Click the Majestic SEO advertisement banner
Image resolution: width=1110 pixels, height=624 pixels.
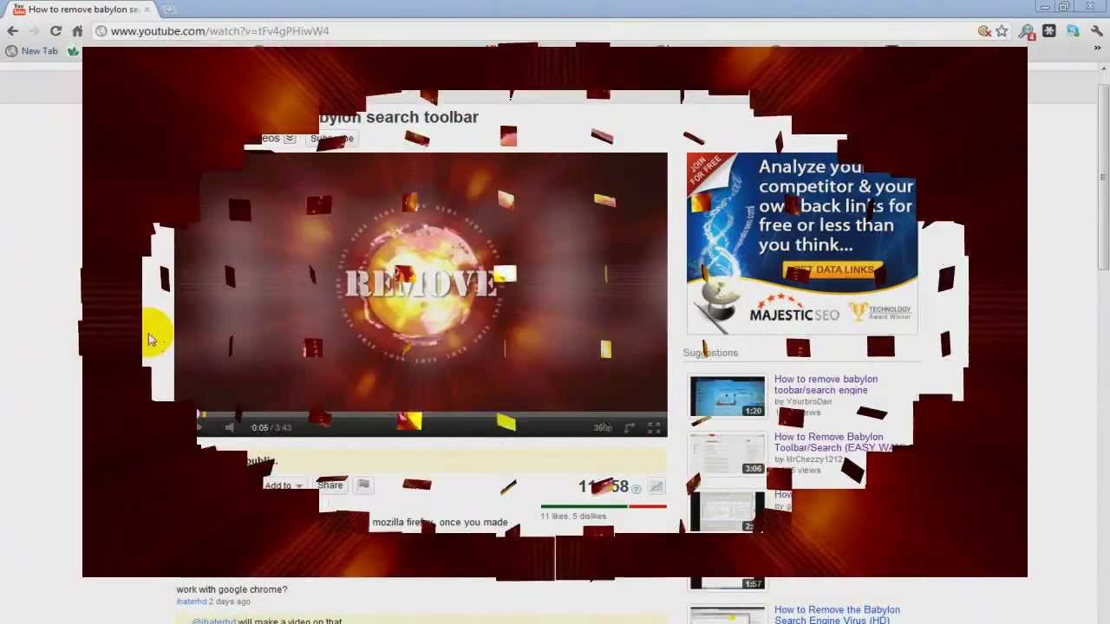click(802, 244)
